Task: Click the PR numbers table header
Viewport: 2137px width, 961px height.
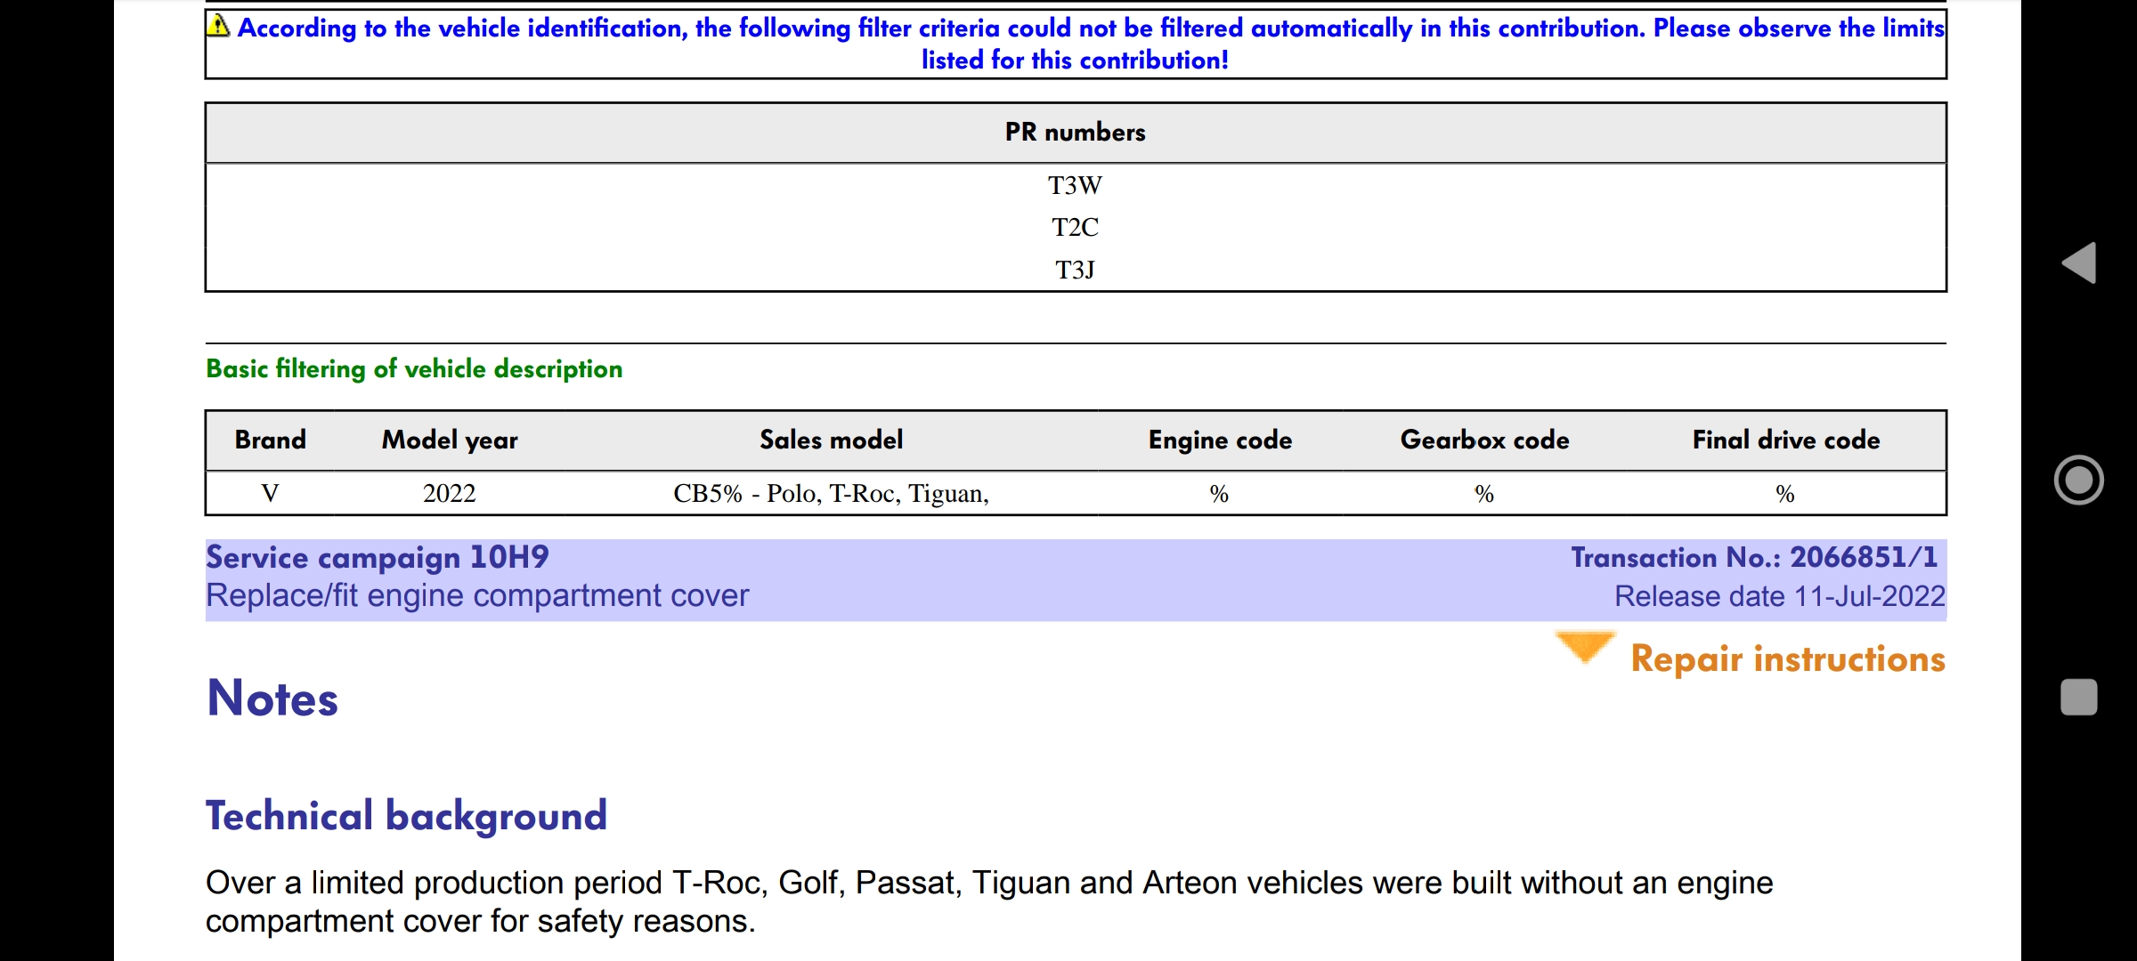Action: [1074, 132]
